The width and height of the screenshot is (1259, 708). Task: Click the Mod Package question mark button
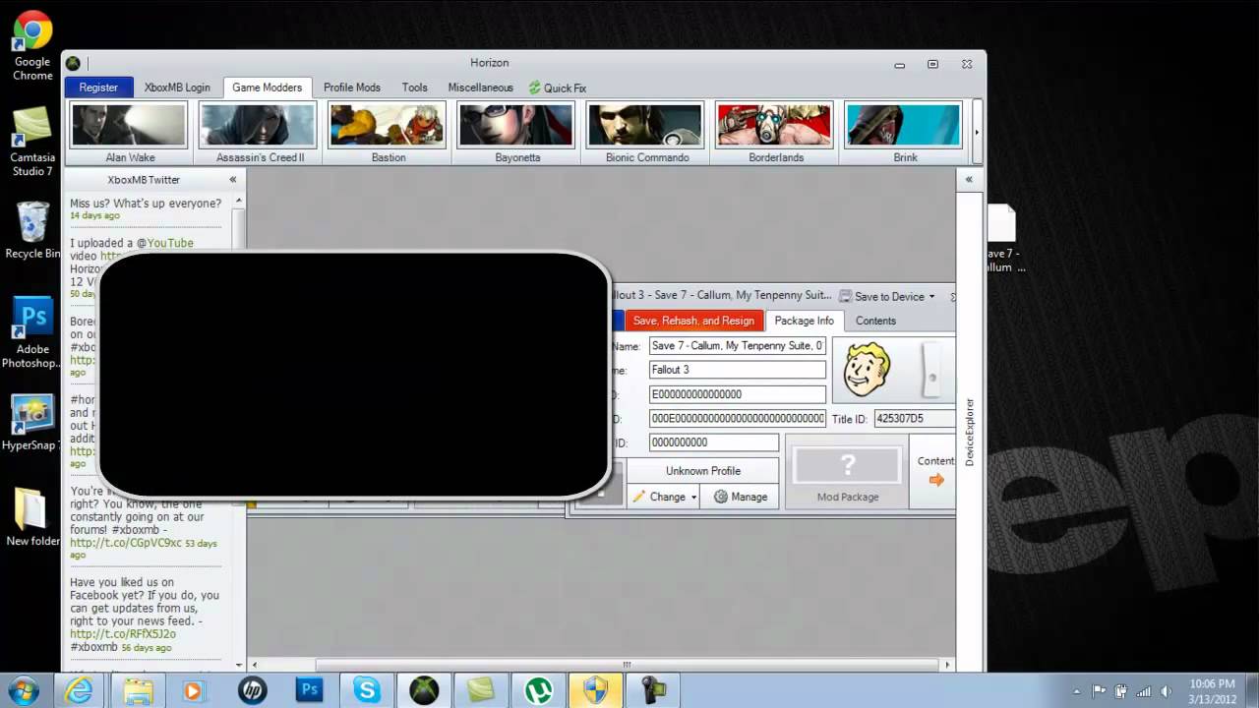(848, 472)
